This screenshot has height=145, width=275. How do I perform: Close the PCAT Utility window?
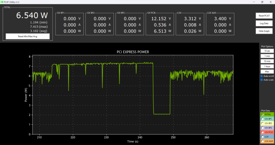270,2
